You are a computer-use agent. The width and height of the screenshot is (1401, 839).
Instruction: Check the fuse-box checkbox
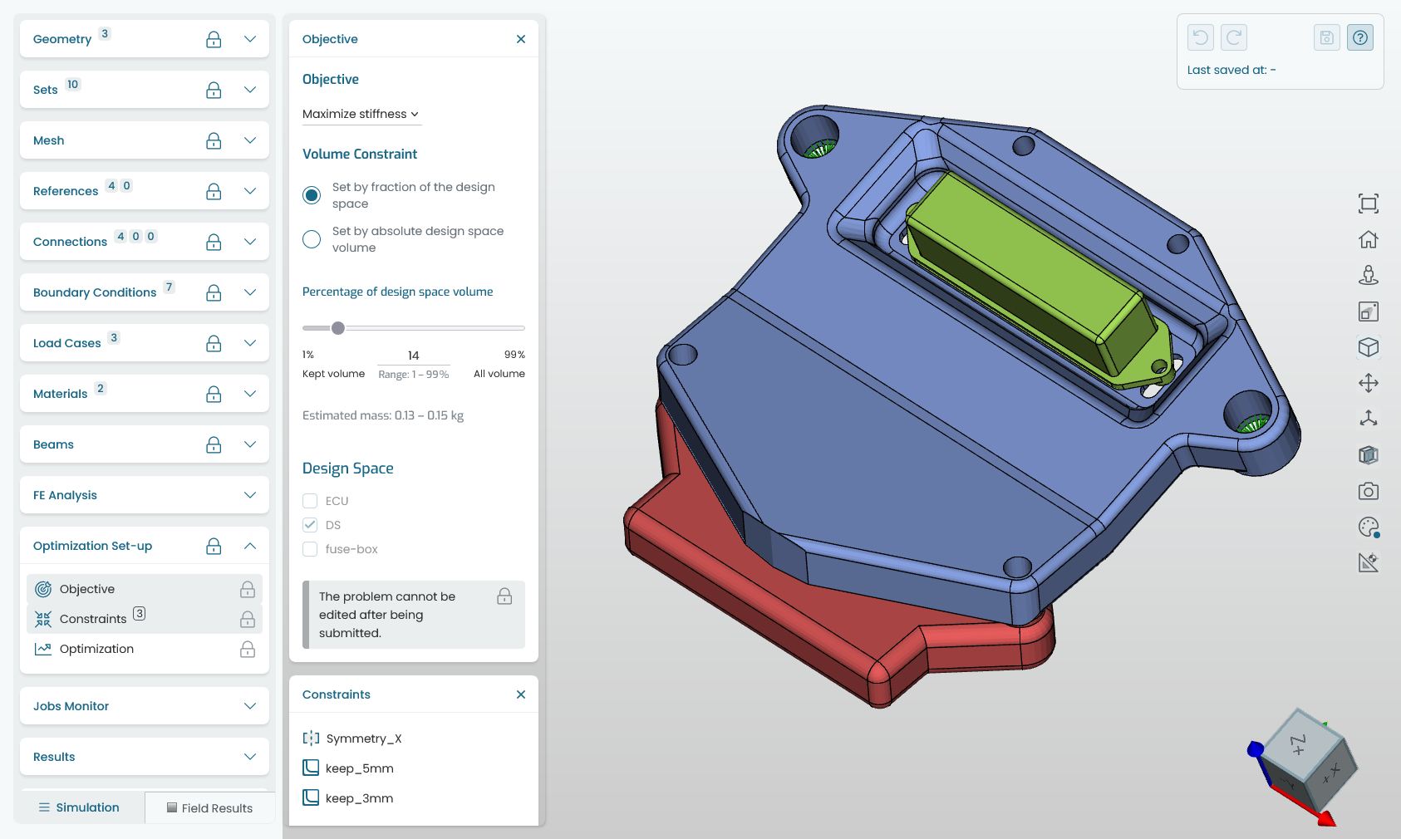pos(310,549)
